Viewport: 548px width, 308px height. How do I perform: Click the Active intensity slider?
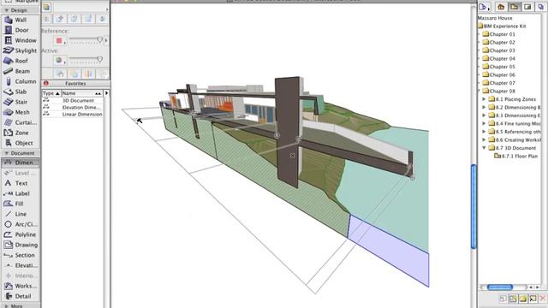[86, 60]
